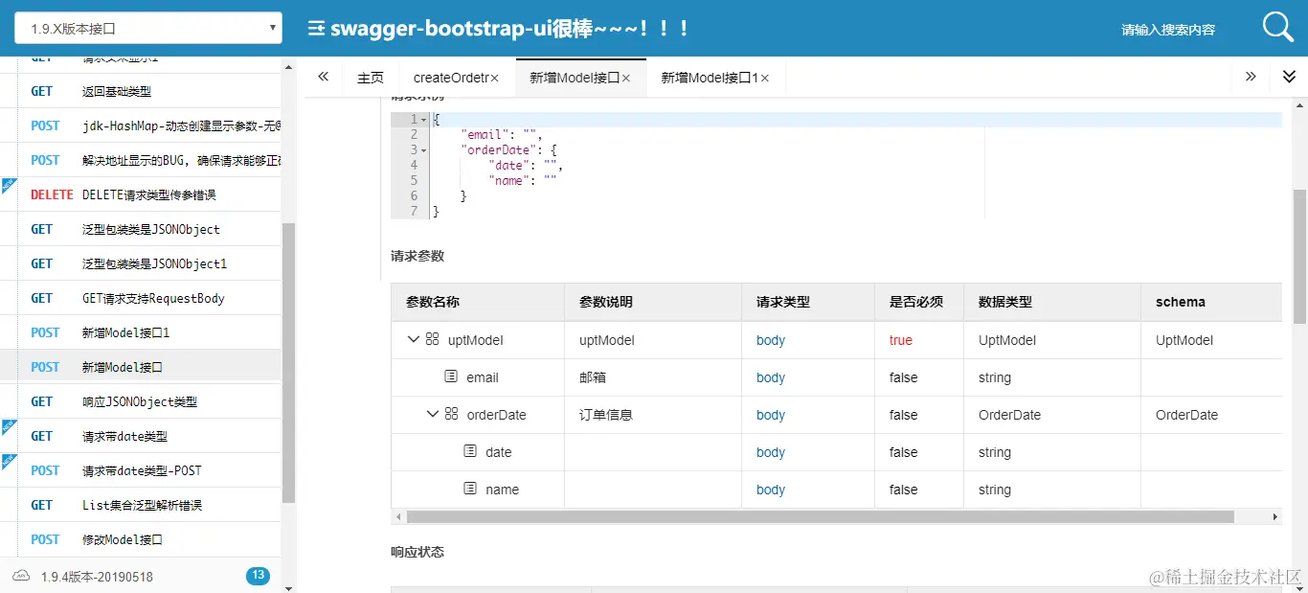Image resolution: width=1308 pixels, height=593 pixels.
Task: Close the createOrdetr tab
Action: point(495,79)
